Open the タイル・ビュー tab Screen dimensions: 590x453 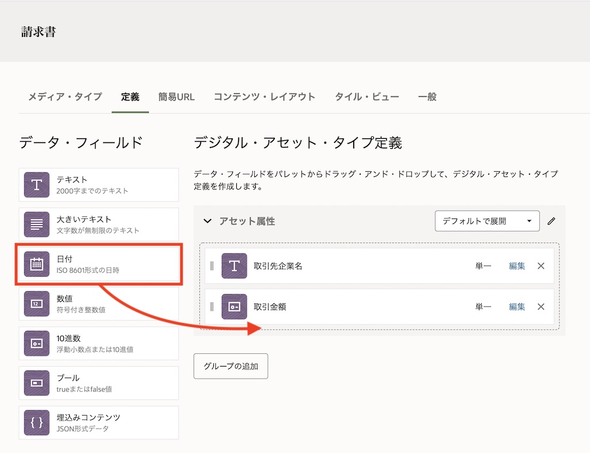(x=367, y=97)
